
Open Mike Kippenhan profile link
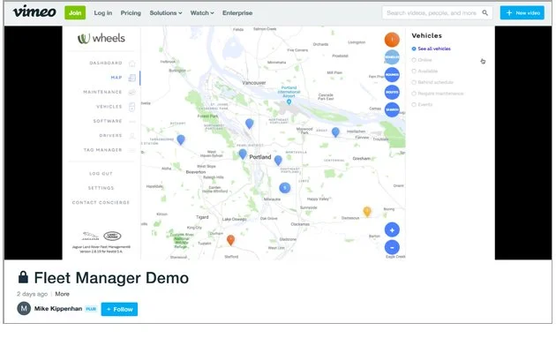(x=58, y=309)
